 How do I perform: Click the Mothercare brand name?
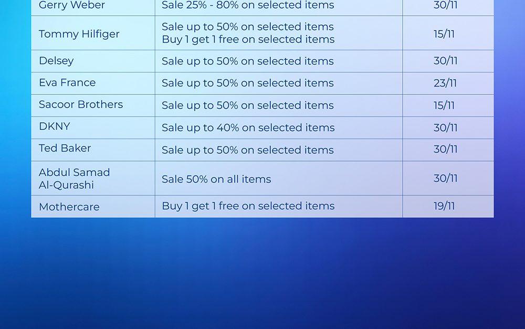click(69, 207)
